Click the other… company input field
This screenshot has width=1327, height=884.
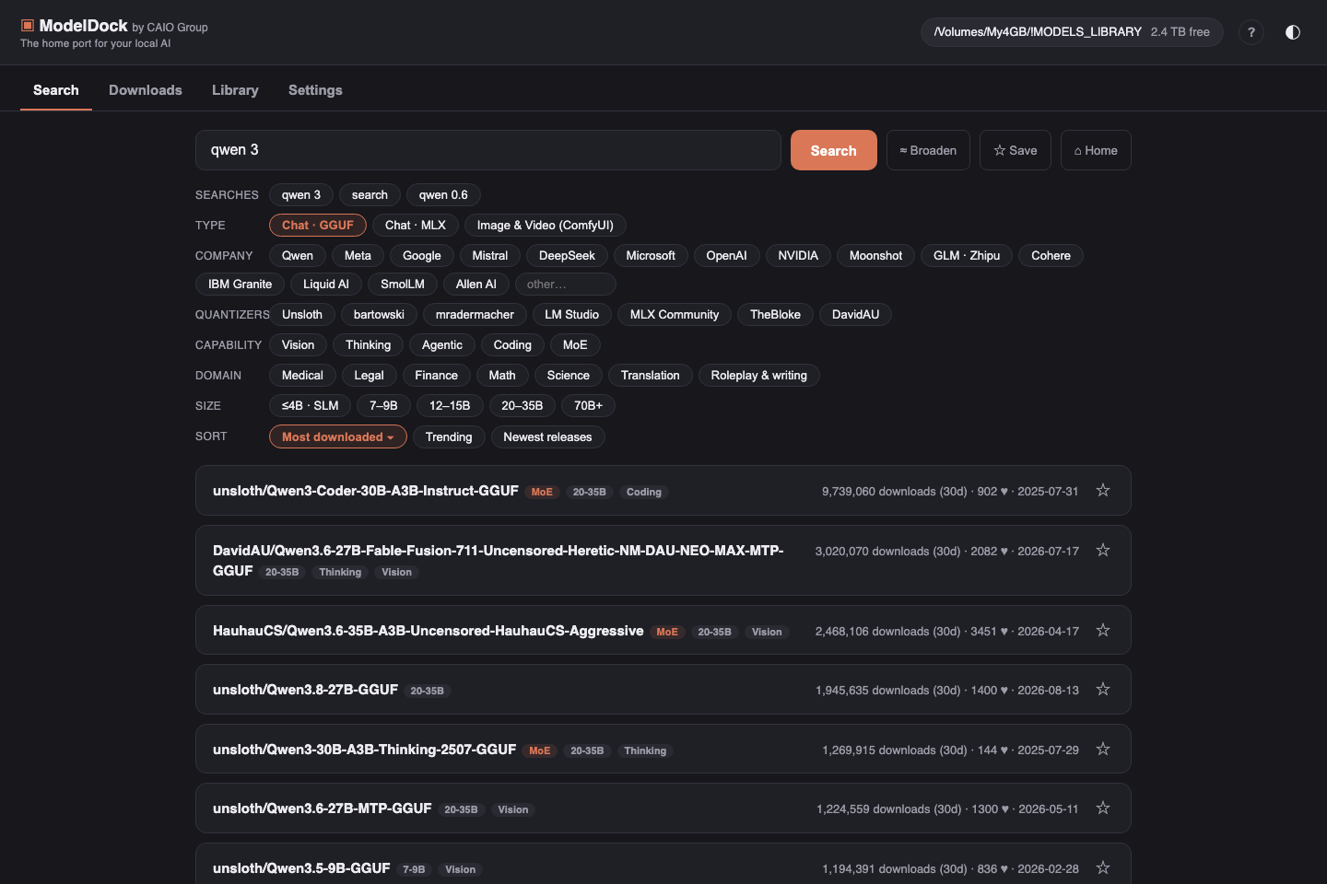(x=565, y=285)
